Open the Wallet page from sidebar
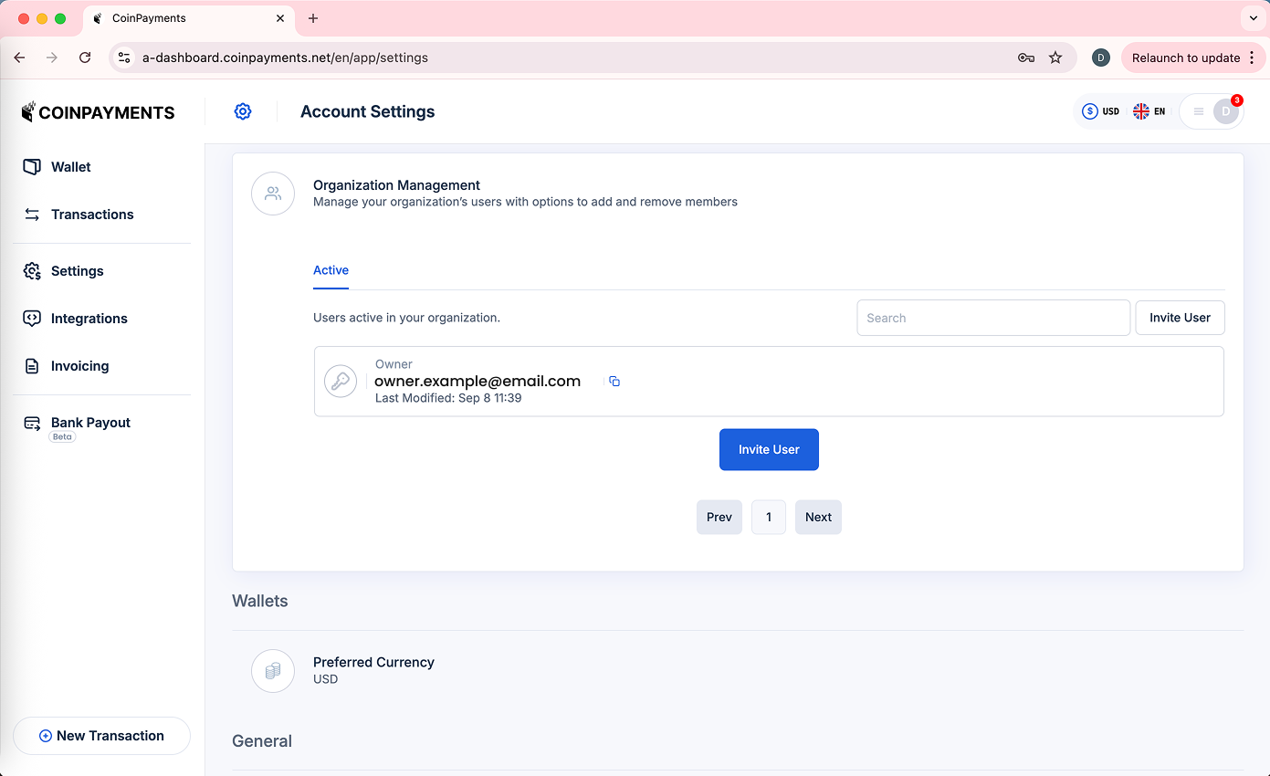This screenshot has height=776, width=1270. point(70,167)
